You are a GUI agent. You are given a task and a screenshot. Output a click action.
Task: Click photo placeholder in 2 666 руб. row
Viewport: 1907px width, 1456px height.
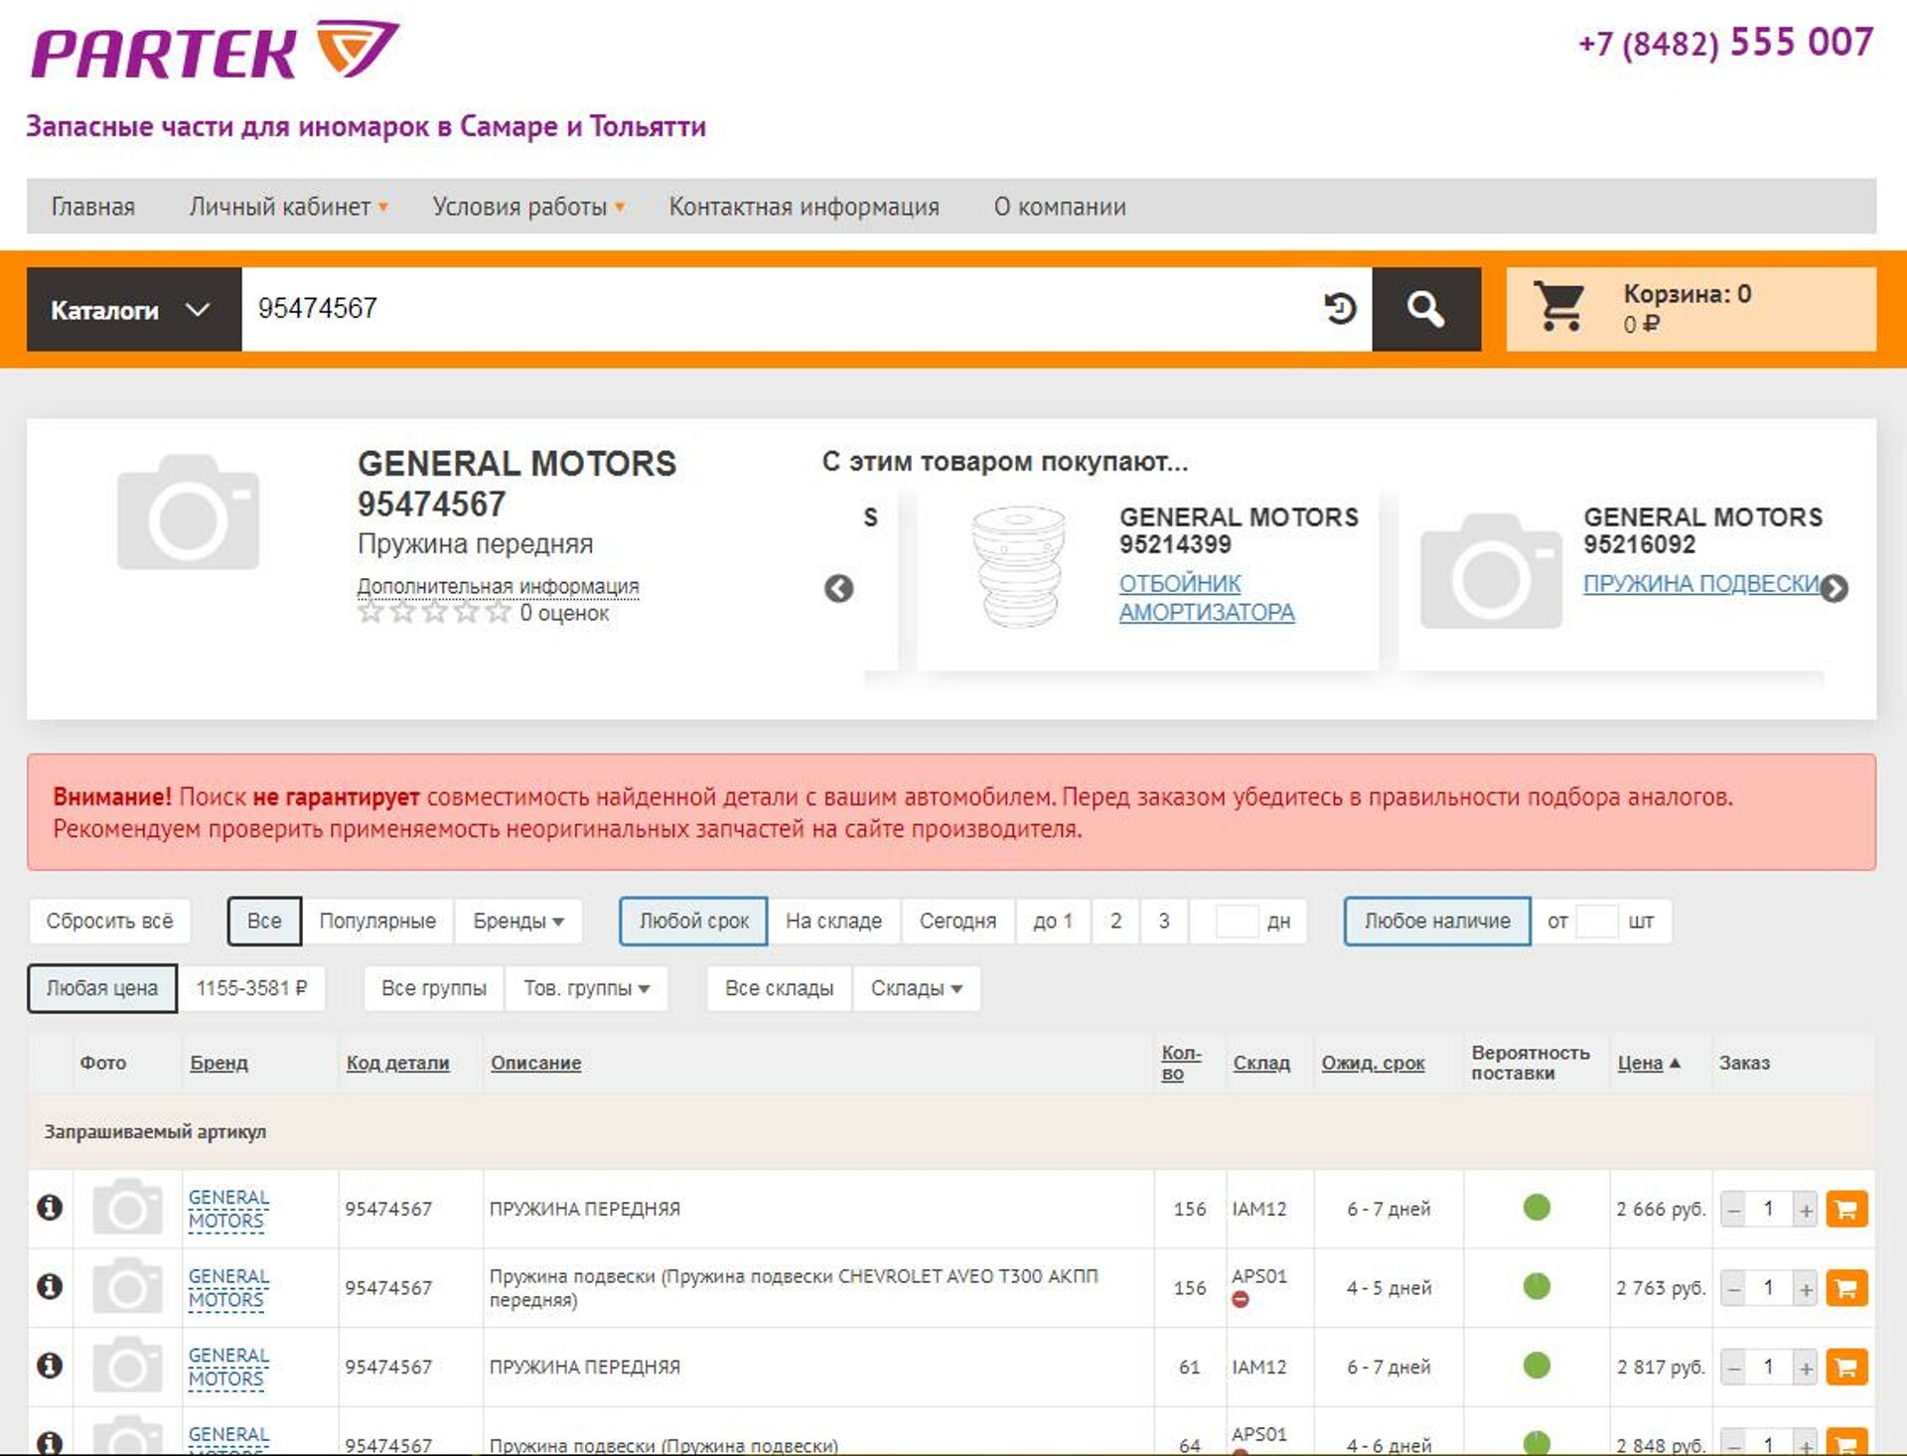127,1208
